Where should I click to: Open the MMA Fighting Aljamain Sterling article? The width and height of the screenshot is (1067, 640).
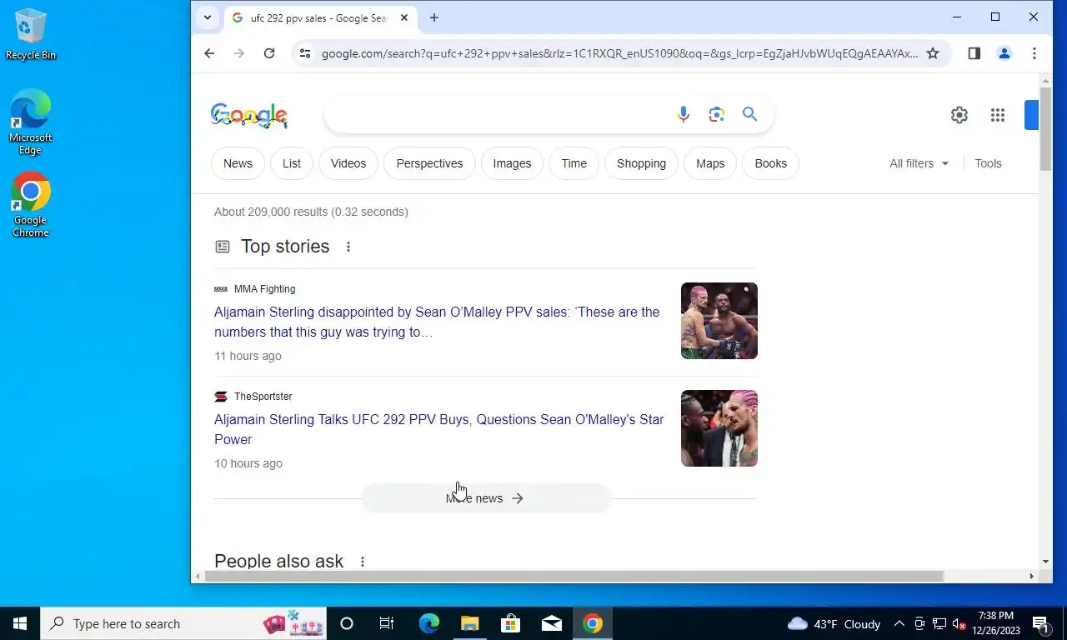(x=437, y=322)
